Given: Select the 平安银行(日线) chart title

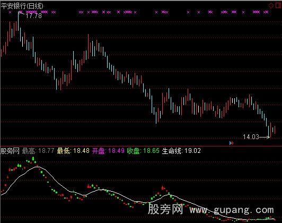Looking at the screenshot, I should tap(22, 6).
